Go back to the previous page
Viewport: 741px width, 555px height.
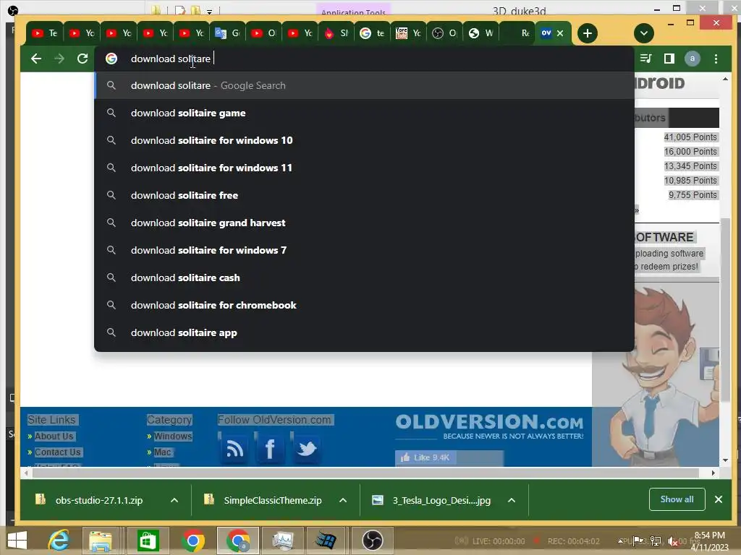pyautogui.click(x=36, y=59)
